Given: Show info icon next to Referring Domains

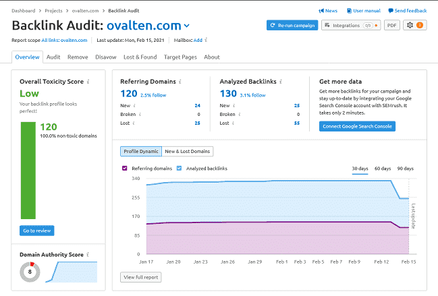Looking at the screenshot, I should [180, 82].
